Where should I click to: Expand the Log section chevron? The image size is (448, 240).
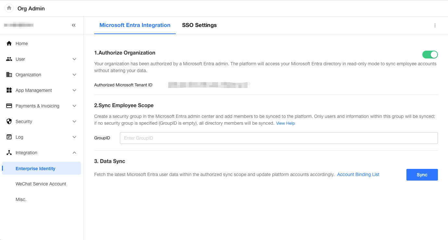[x=74, y=137]
